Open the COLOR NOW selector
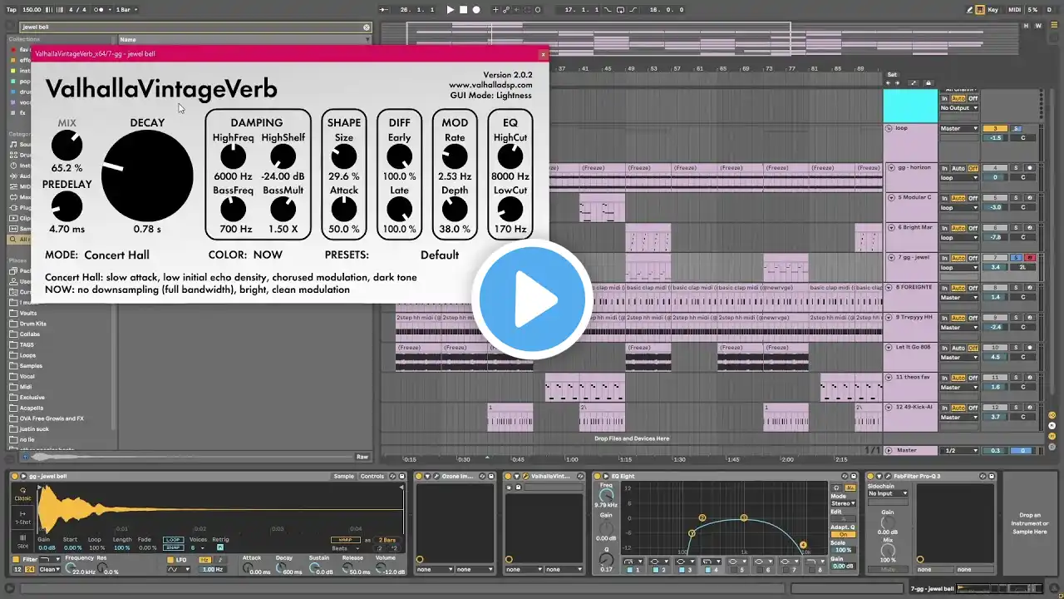Image resolution: width=1064 pixels, height=599 pixels. [268, 255]
